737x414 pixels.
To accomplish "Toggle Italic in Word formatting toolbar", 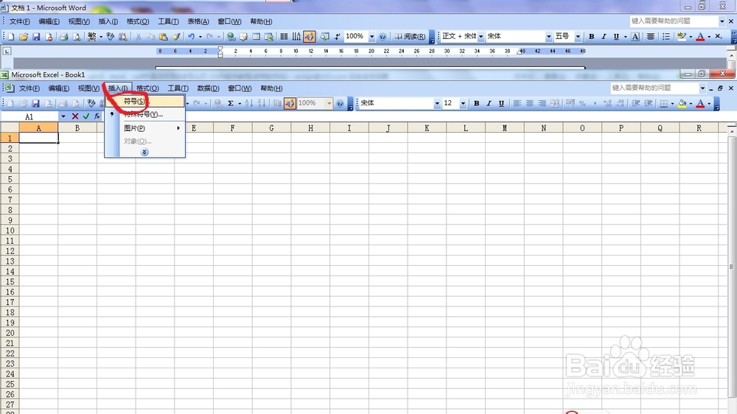I will 604,36.
